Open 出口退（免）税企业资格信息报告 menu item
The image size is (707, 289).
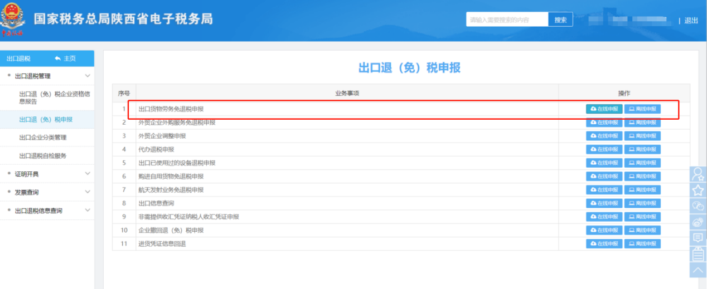(54, 97)
